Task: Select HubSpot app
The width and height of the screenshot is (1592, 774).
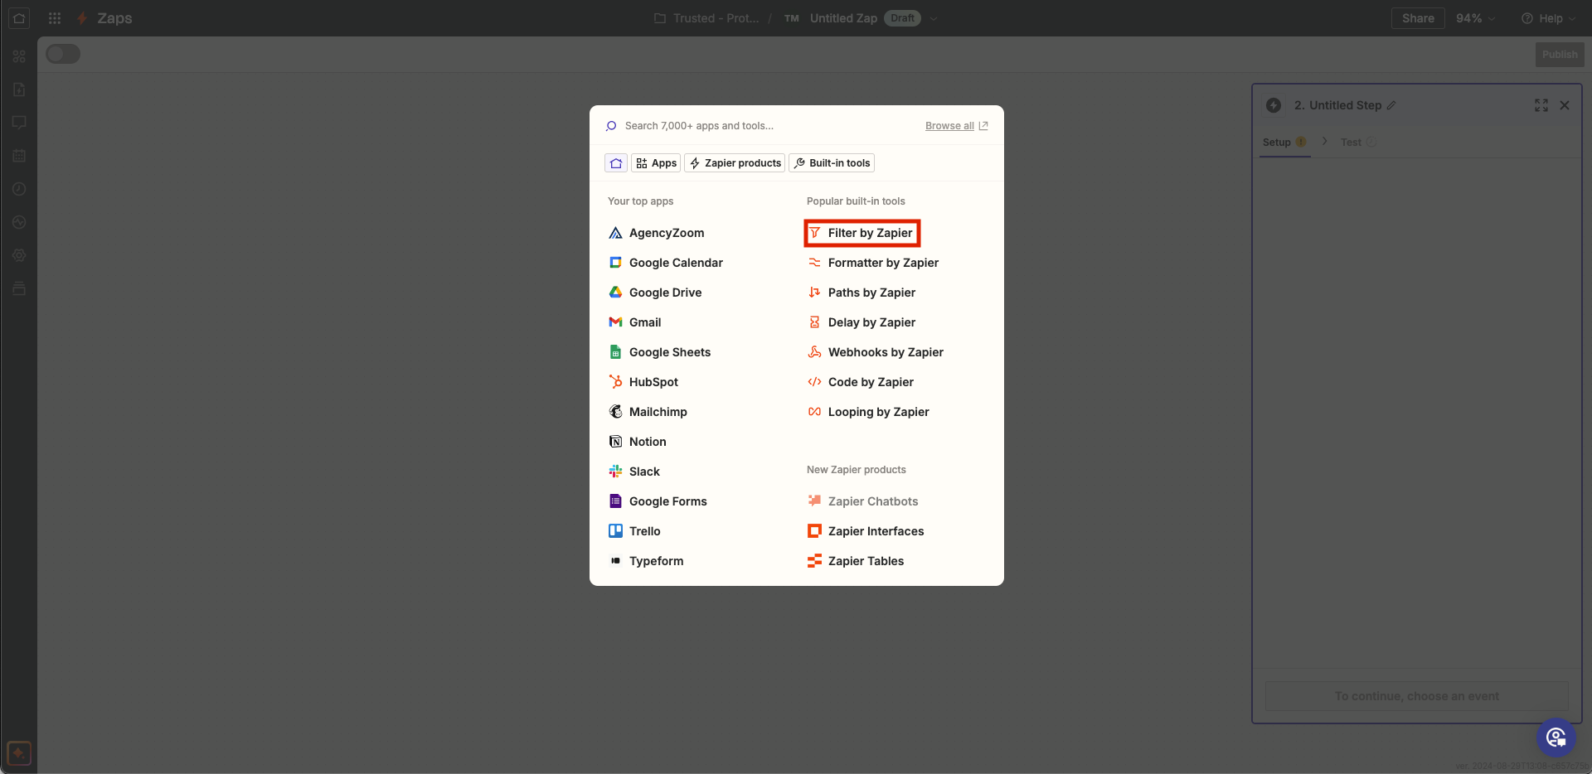Action: [653, 382]
